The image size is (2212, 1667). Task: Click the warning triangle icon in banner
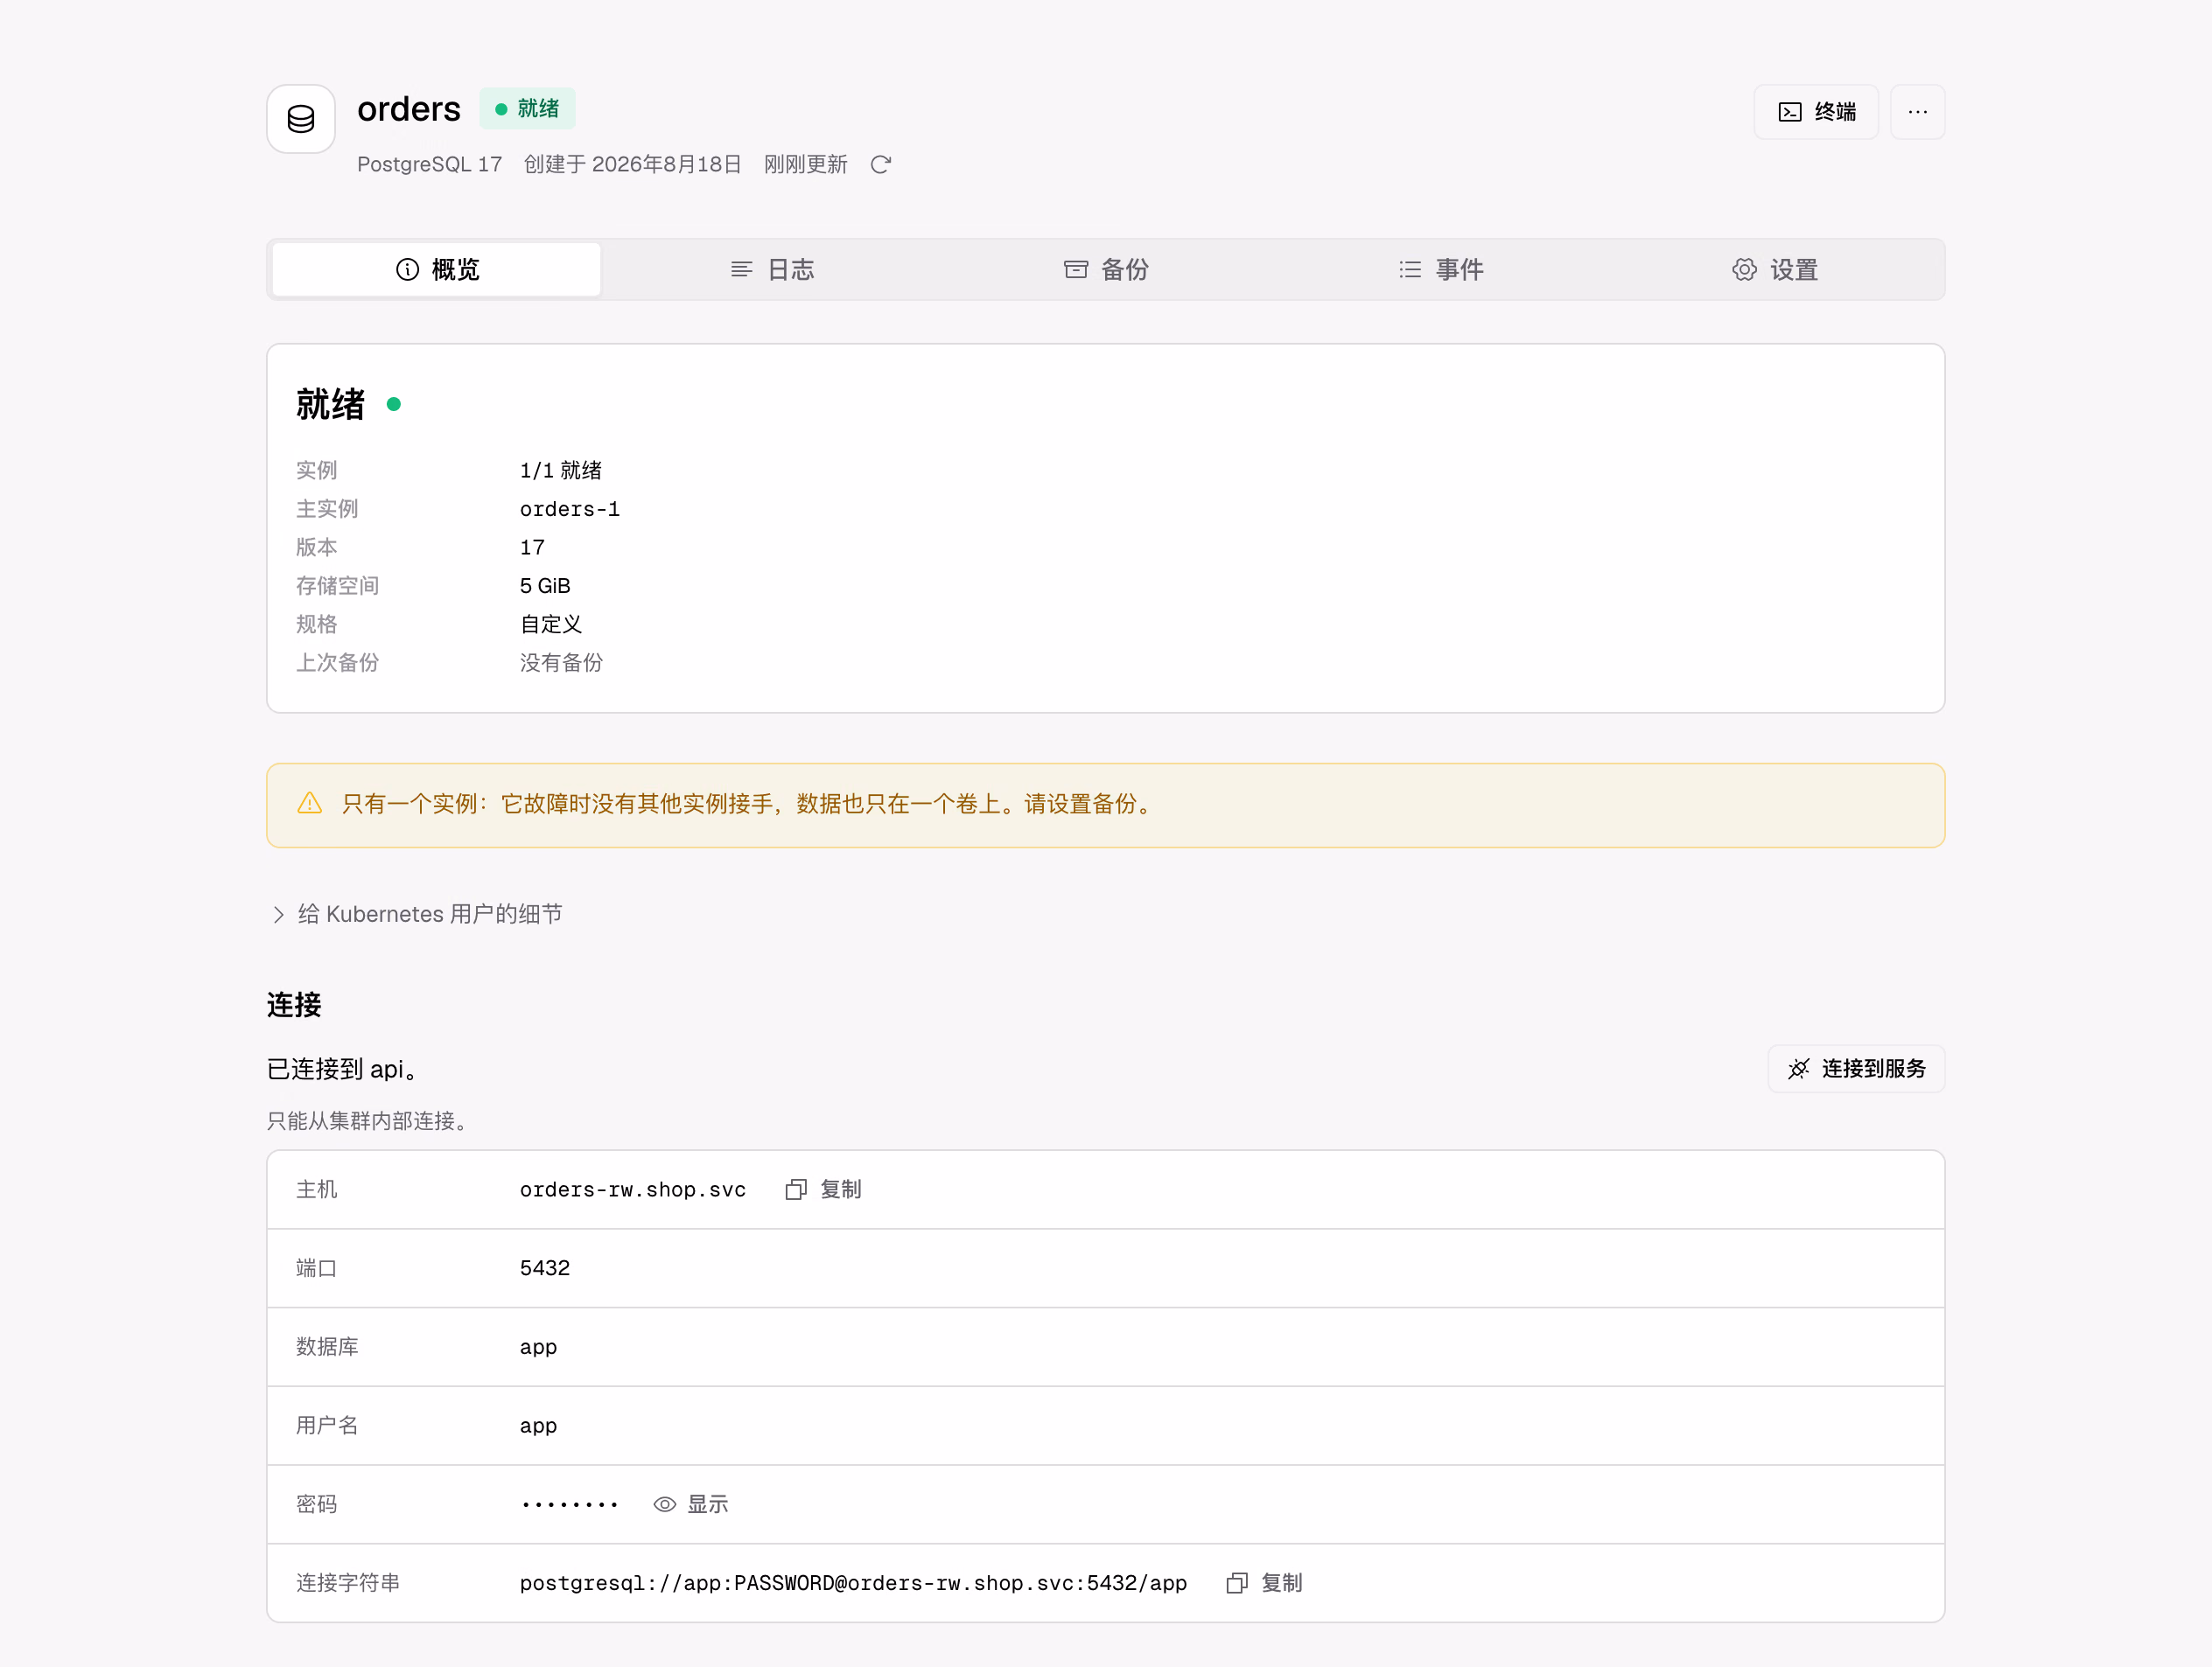310,804
